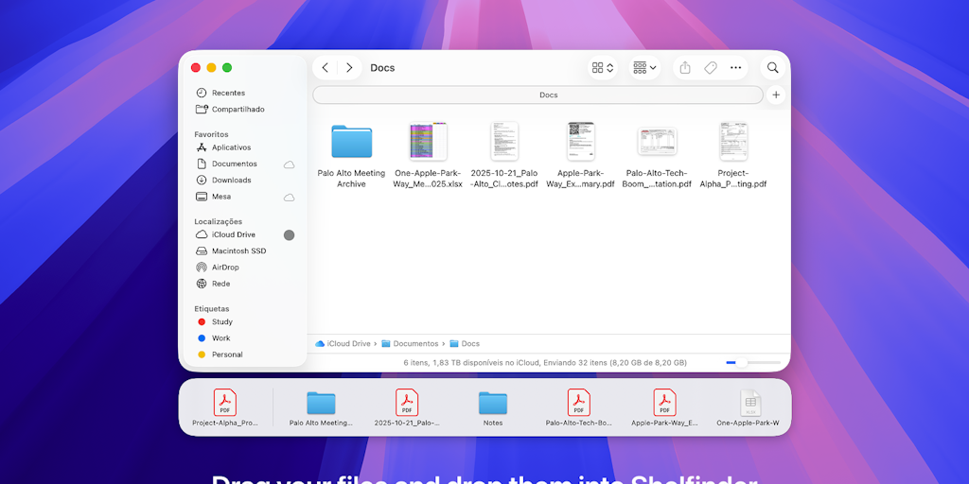Screen dimensions: 969x484
Task: Select Macintosh SSD in the sidebar
Action: click(x=238, y=251)
